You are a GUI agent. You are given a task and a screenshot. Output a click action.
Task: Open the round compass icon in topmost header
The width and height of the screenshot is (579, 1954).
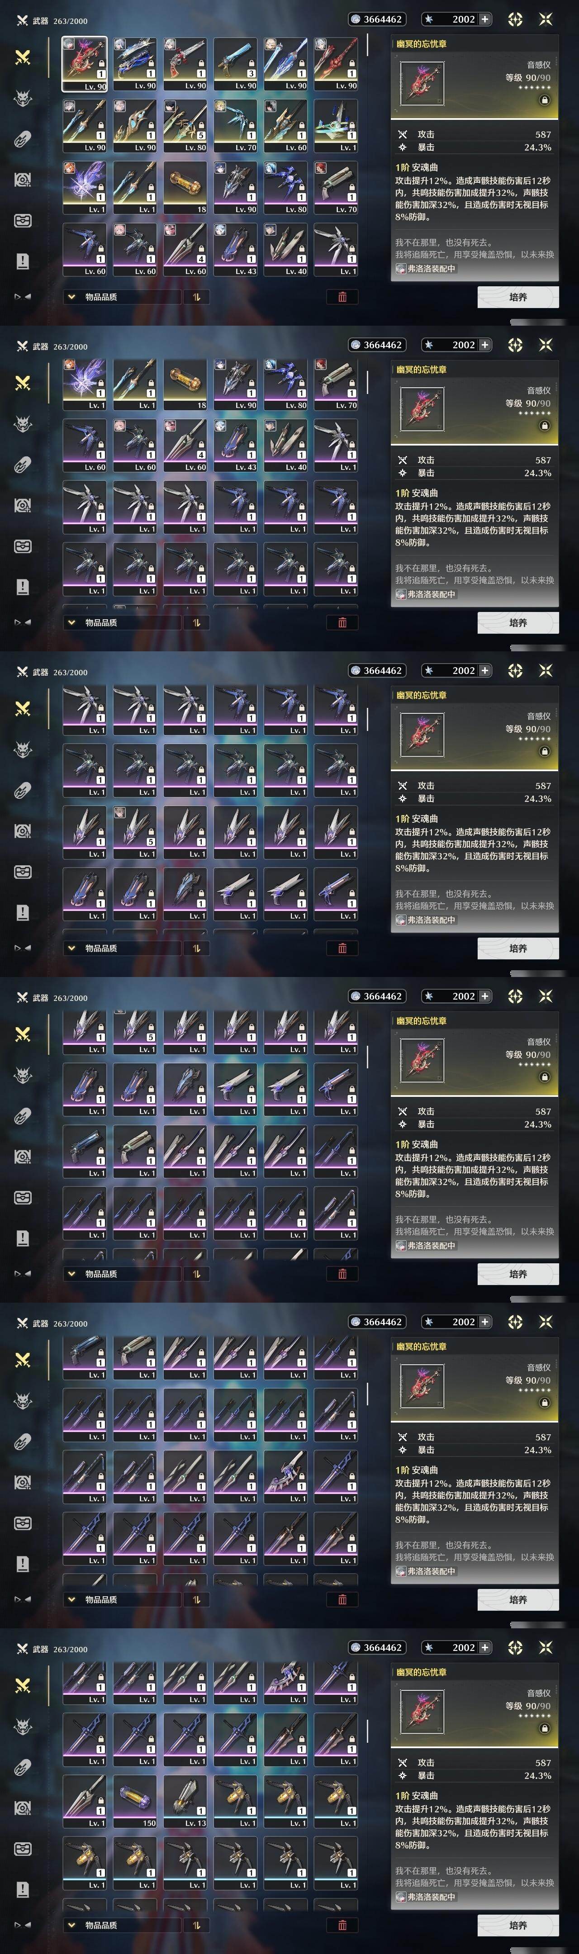515,19
